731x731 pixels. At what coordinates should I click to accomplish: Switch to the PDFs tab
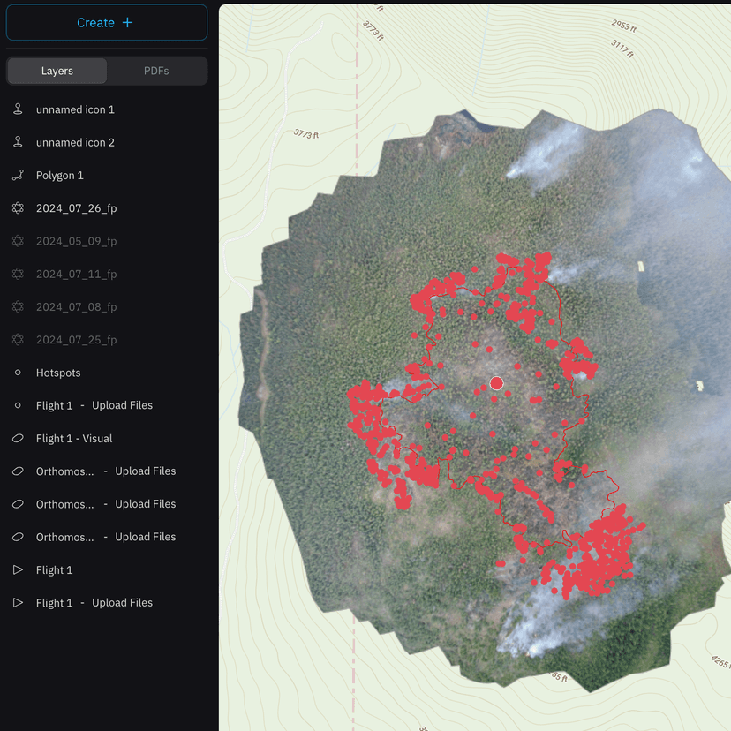coord(156,71)
